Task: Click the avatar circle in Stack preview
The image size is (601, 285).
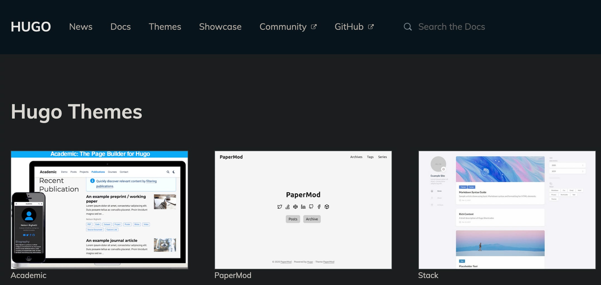Action: (438, 164)
